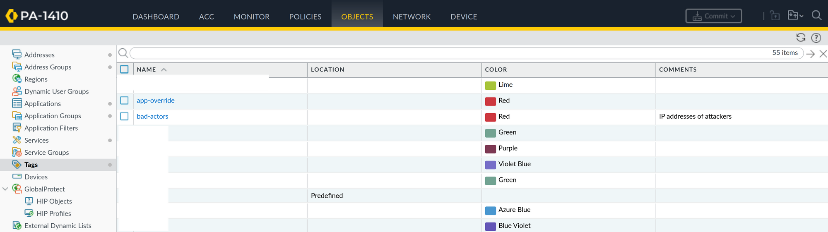Select the Services tool icon
The height and width of the screenshot is (232, 828).
[x=17, y=140]
